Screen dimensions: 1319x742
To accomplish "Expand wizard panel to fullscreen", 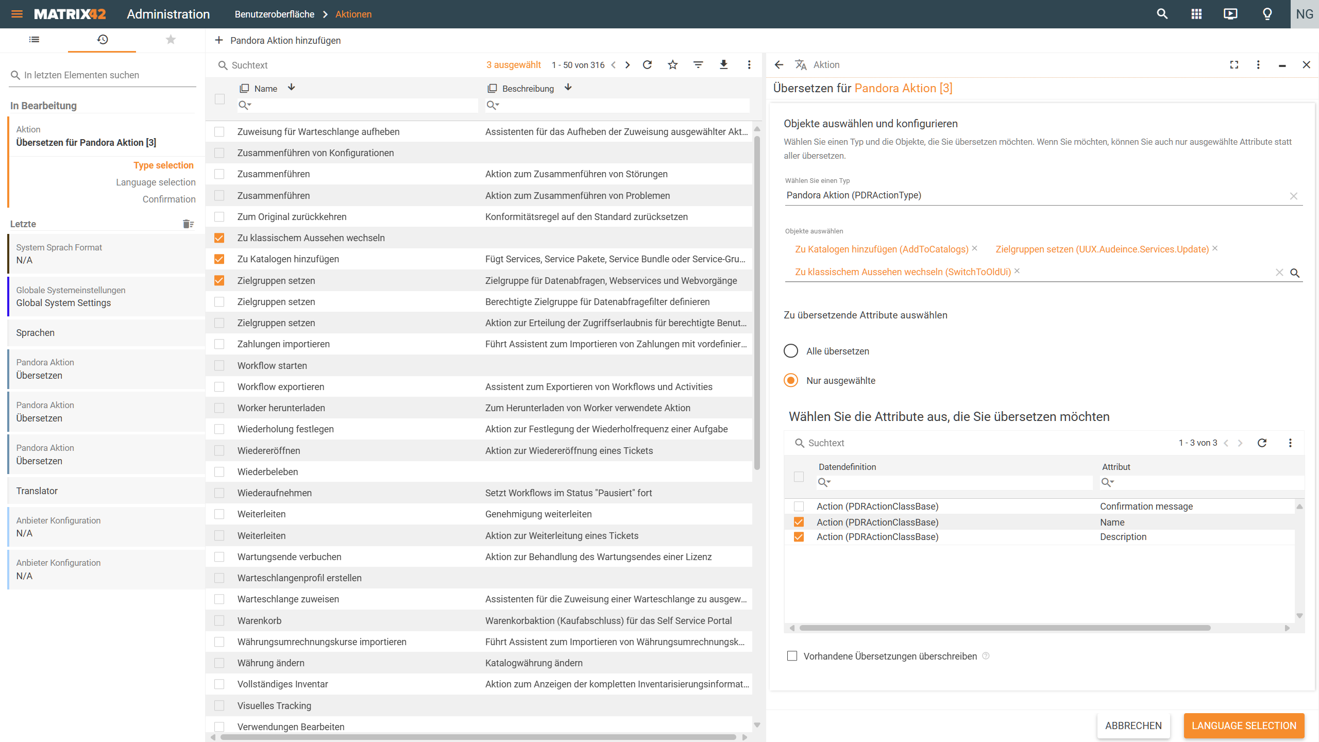I will pos(1234,64).
